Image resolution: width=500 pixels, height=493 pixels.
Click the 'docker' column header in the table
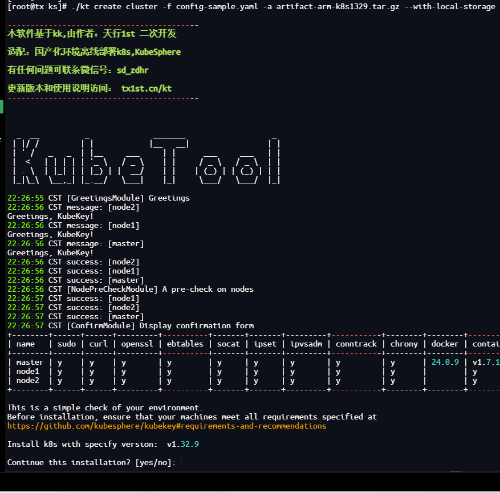point(445,344)
